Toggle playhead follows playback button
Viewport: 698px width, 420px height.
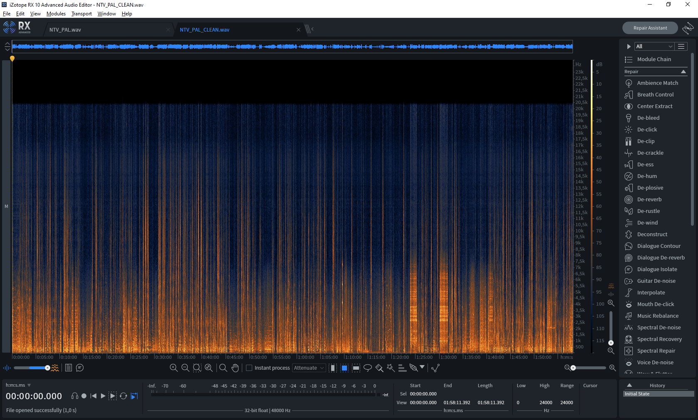pyautogui.click(x=134, y=396)
